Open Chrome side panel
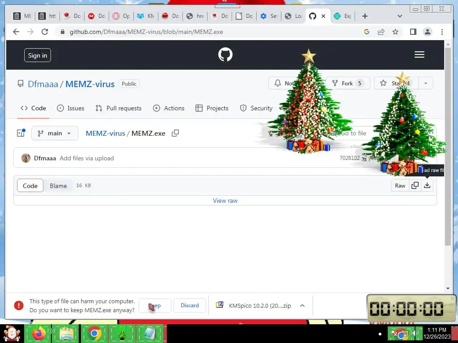 coord(413,32)
